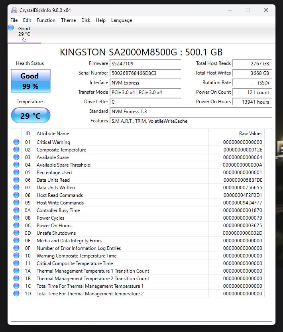Select raw value 00000000003675

242,226
